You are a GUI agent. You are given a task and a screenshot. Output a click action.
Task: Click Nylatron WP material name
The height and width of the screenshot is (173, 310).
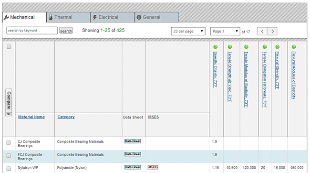click(28, 168)
